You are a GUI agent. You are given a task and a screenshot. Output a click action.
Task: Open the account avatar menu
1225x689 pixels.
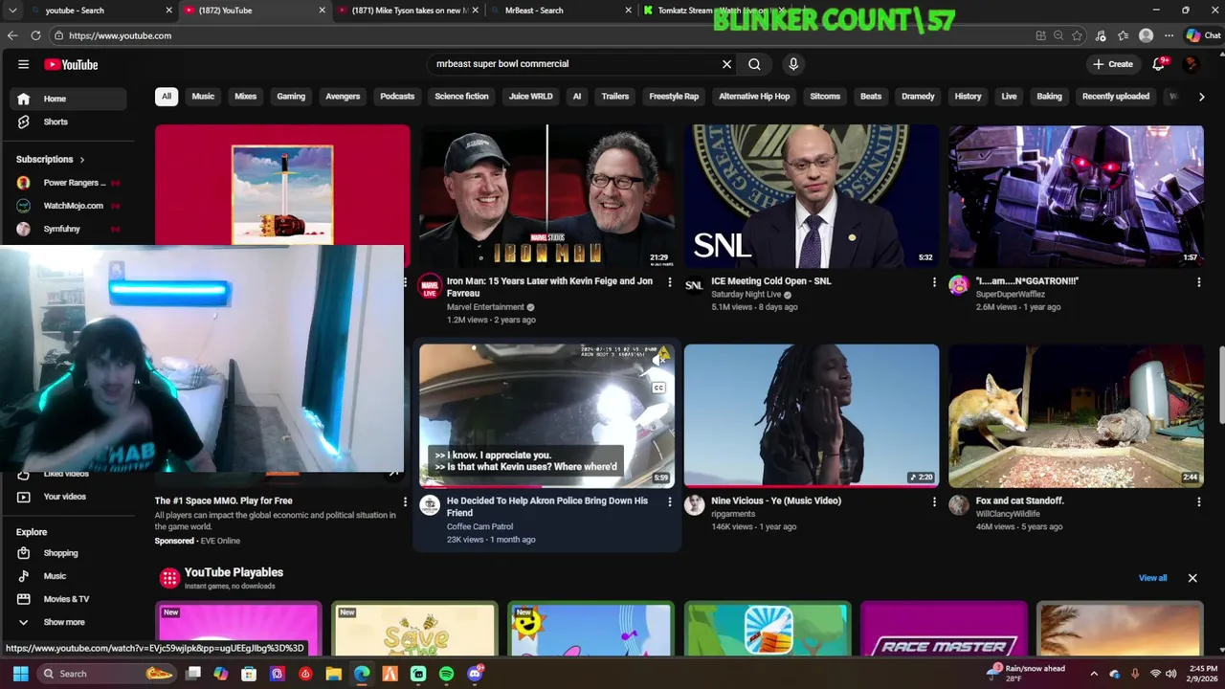pyautogui.click(x=1191, y=64)
